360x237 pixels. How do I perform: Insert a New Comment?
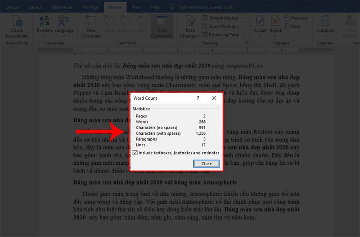pyautogui.click(x=91, y=27)
